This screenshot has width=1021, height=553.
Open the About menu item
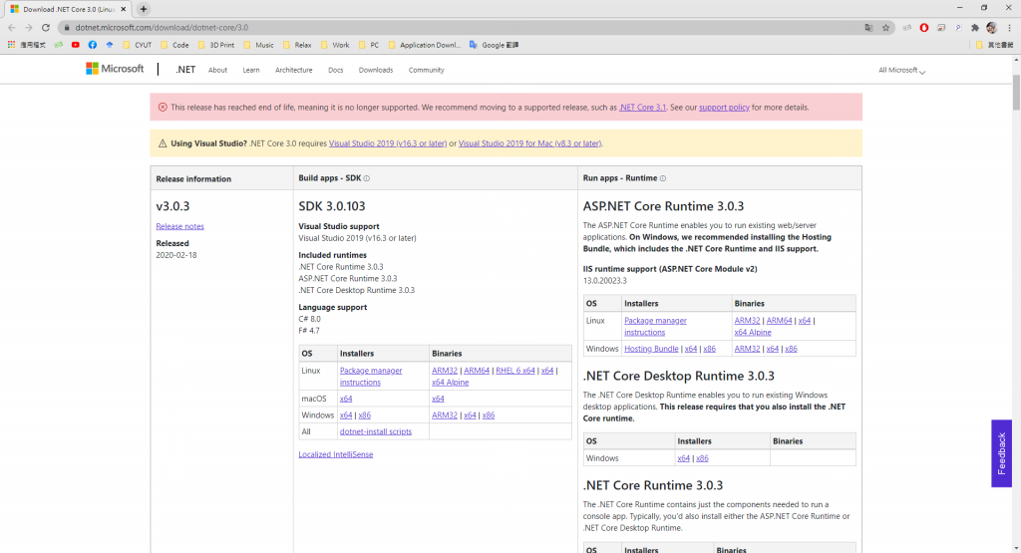(217, 70)
